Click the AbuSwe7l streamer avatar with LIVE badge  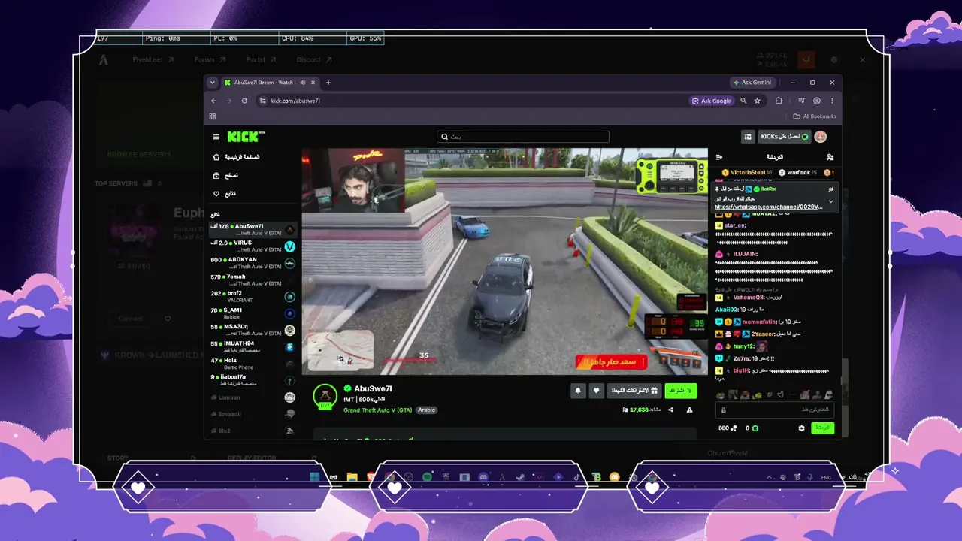tap(325, 397)
